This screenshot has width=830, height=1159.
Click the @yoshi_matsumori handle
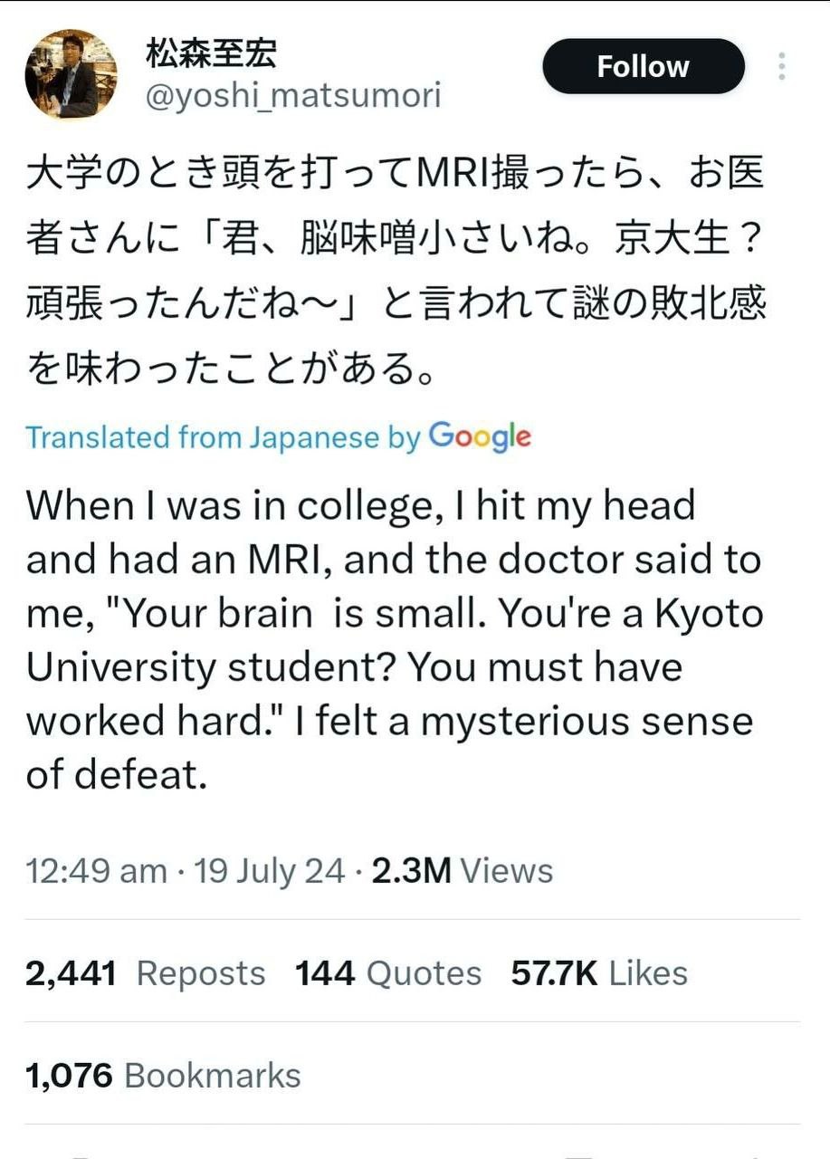click(292, 96)
